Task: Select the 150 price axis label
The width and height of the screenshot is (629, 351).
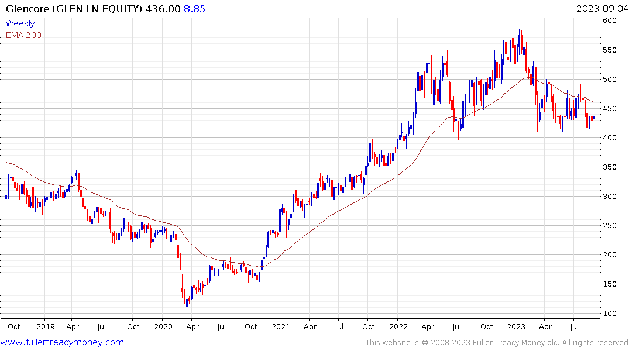Action: pos(610,284)
